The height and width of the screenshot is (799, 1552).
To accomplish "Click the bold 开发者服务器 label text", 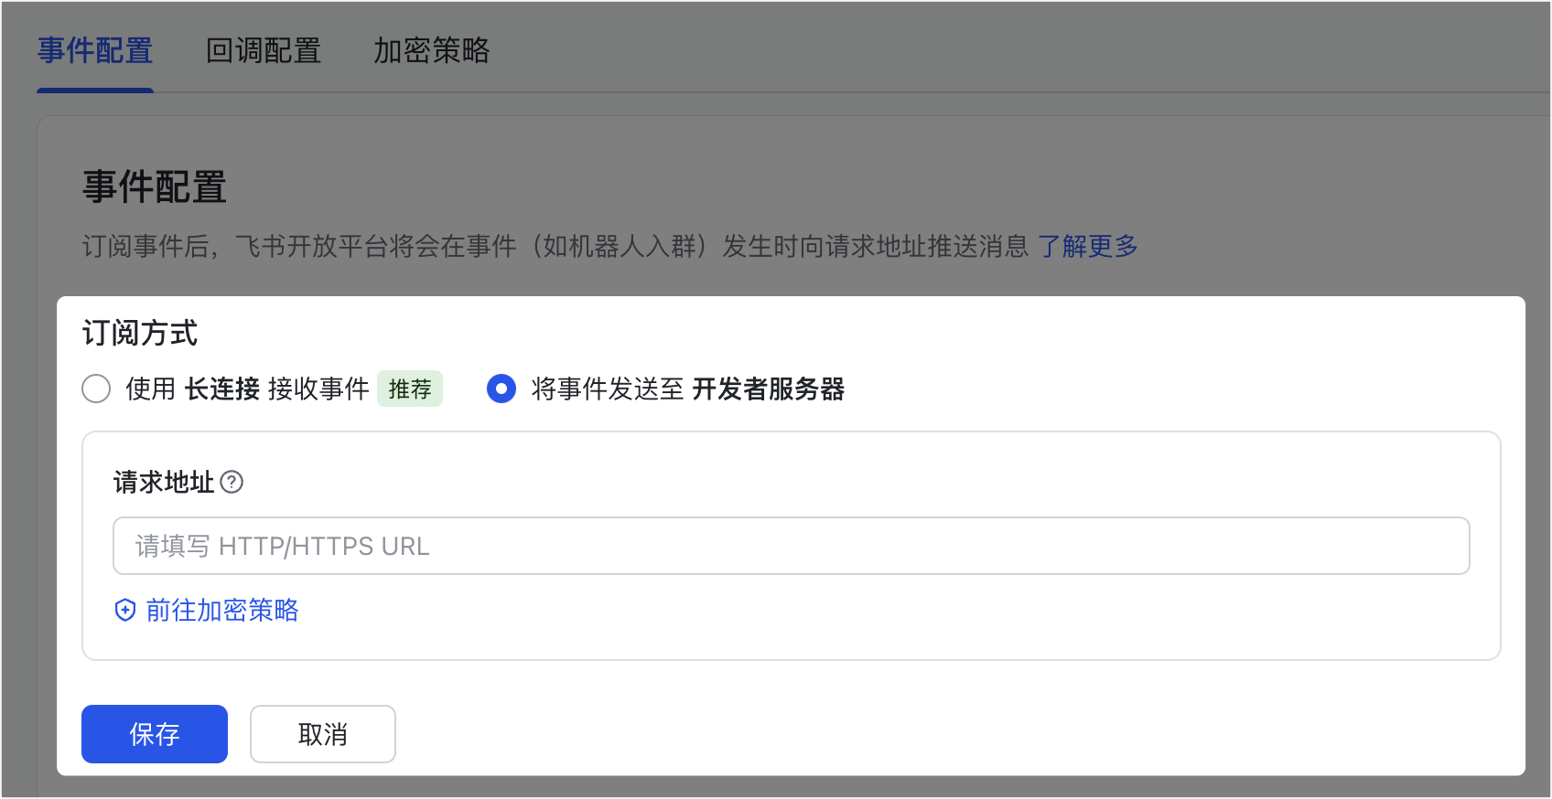I will [x=768, y=389].
